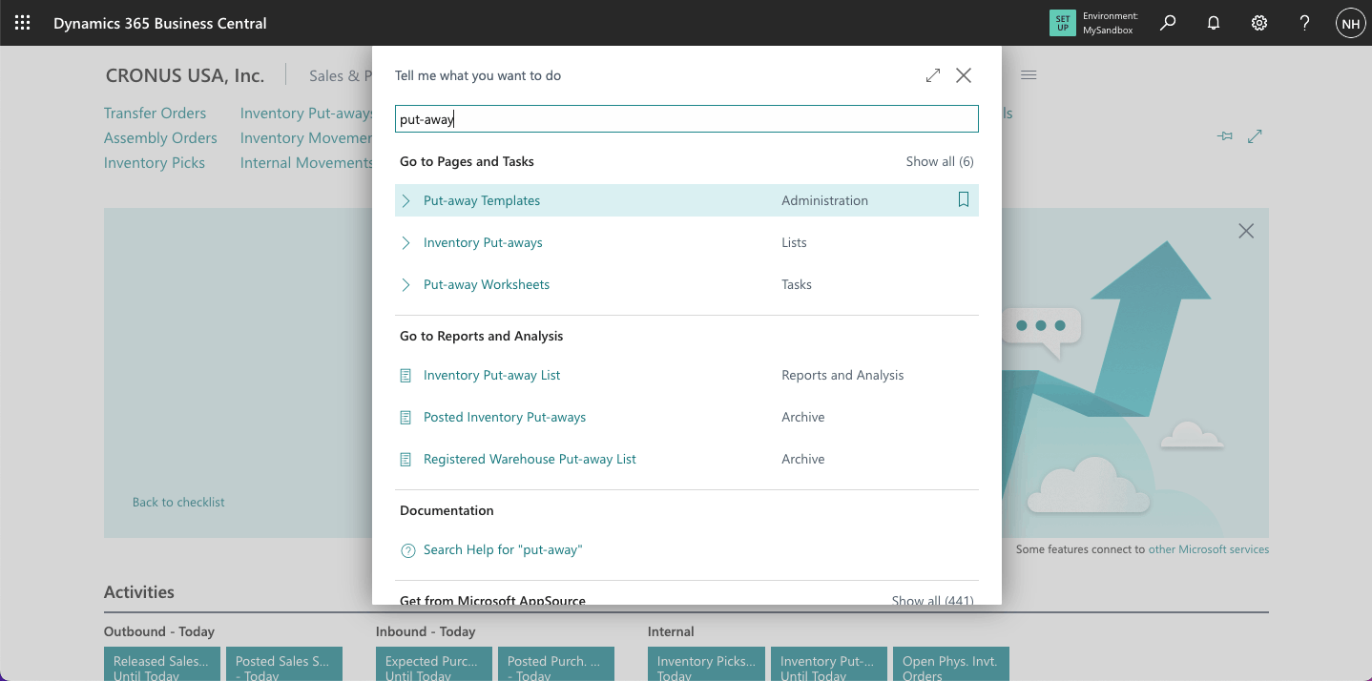Click the put-away search text field
The height and width of the screenshot is (681, 1372).
click(686, 119)
